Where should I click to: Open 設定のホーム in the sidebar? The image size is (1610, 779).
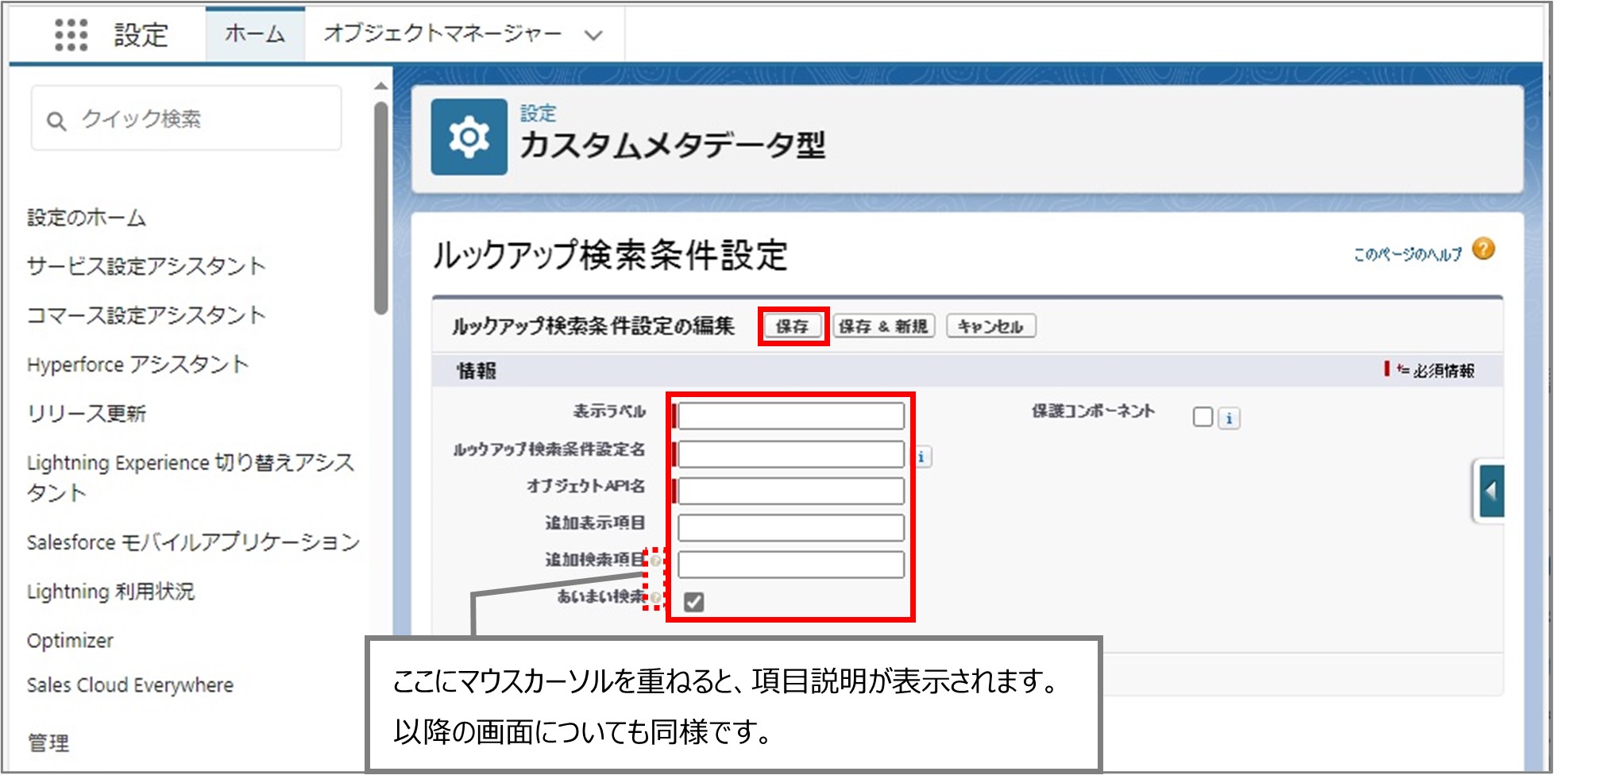(87, 218)
